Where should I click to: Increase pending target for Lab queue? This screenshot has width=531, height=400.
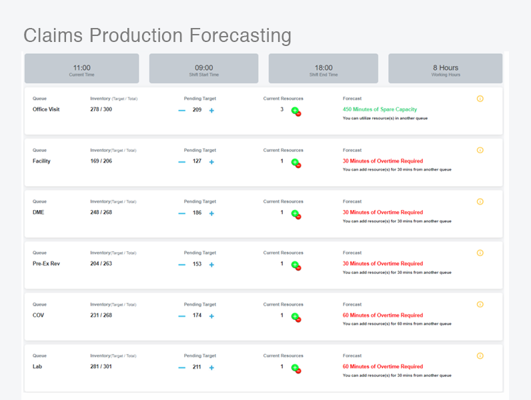click(211, 367)
